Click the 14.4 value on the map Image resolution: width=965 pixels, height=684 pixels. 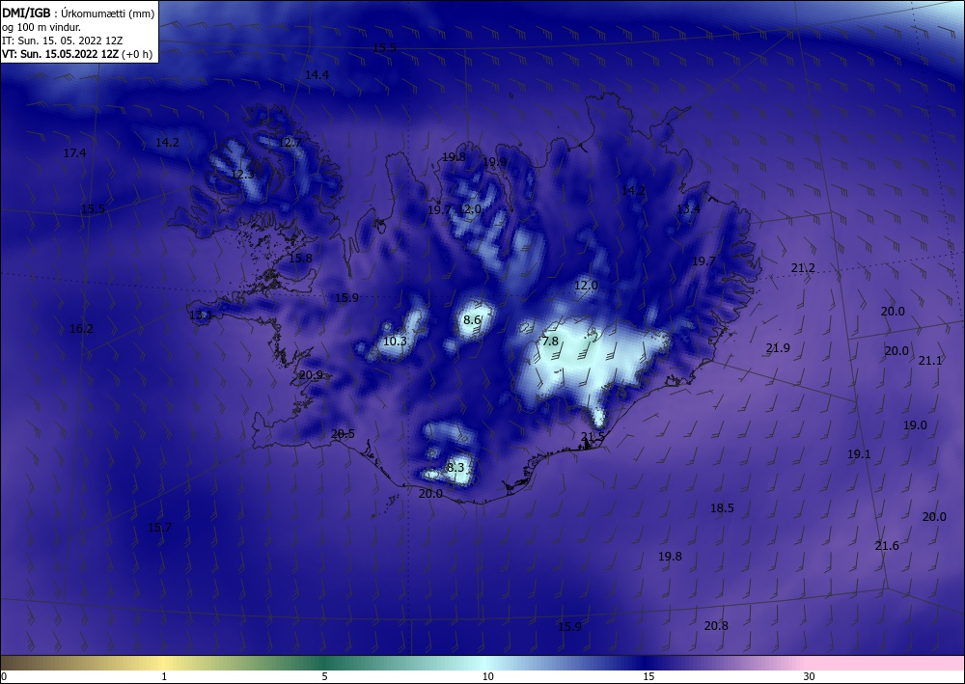tap(317, 75)
